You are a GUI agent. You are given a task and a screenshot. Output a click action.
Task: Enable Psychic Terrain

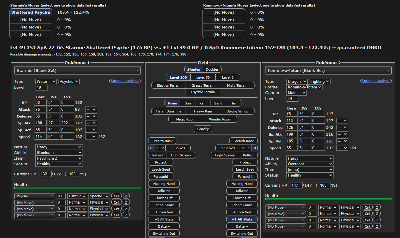pyautogui.click(x=203, y=92)
